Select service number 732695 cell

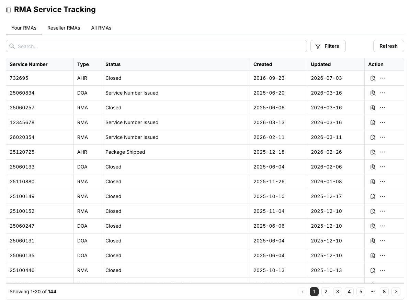[40, 78]
